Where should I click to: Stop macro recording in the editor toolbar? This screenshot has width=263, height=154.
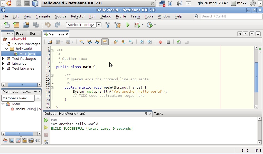click(168, 42)
